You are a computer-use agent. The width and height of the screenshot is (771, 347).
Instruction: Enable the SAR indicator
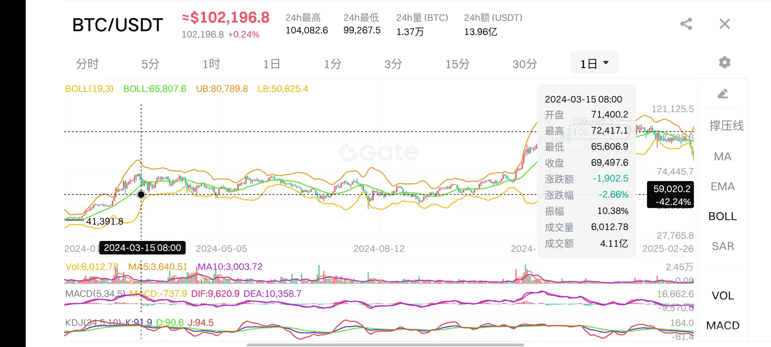[722, 246]
